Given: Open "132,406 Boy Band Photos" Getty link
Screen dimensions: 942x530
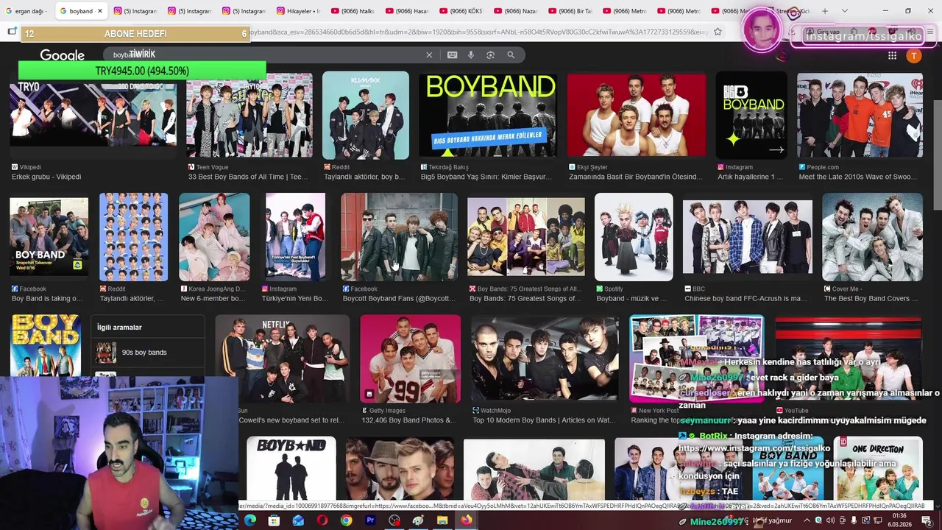Looking at the screenshot, I should point(408,420).
